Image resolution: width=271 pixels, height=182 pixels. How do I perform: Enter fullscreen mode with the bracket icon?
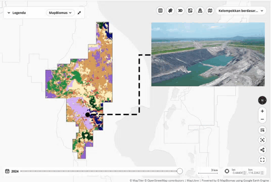pyautogui.click(x=262, y=160)
